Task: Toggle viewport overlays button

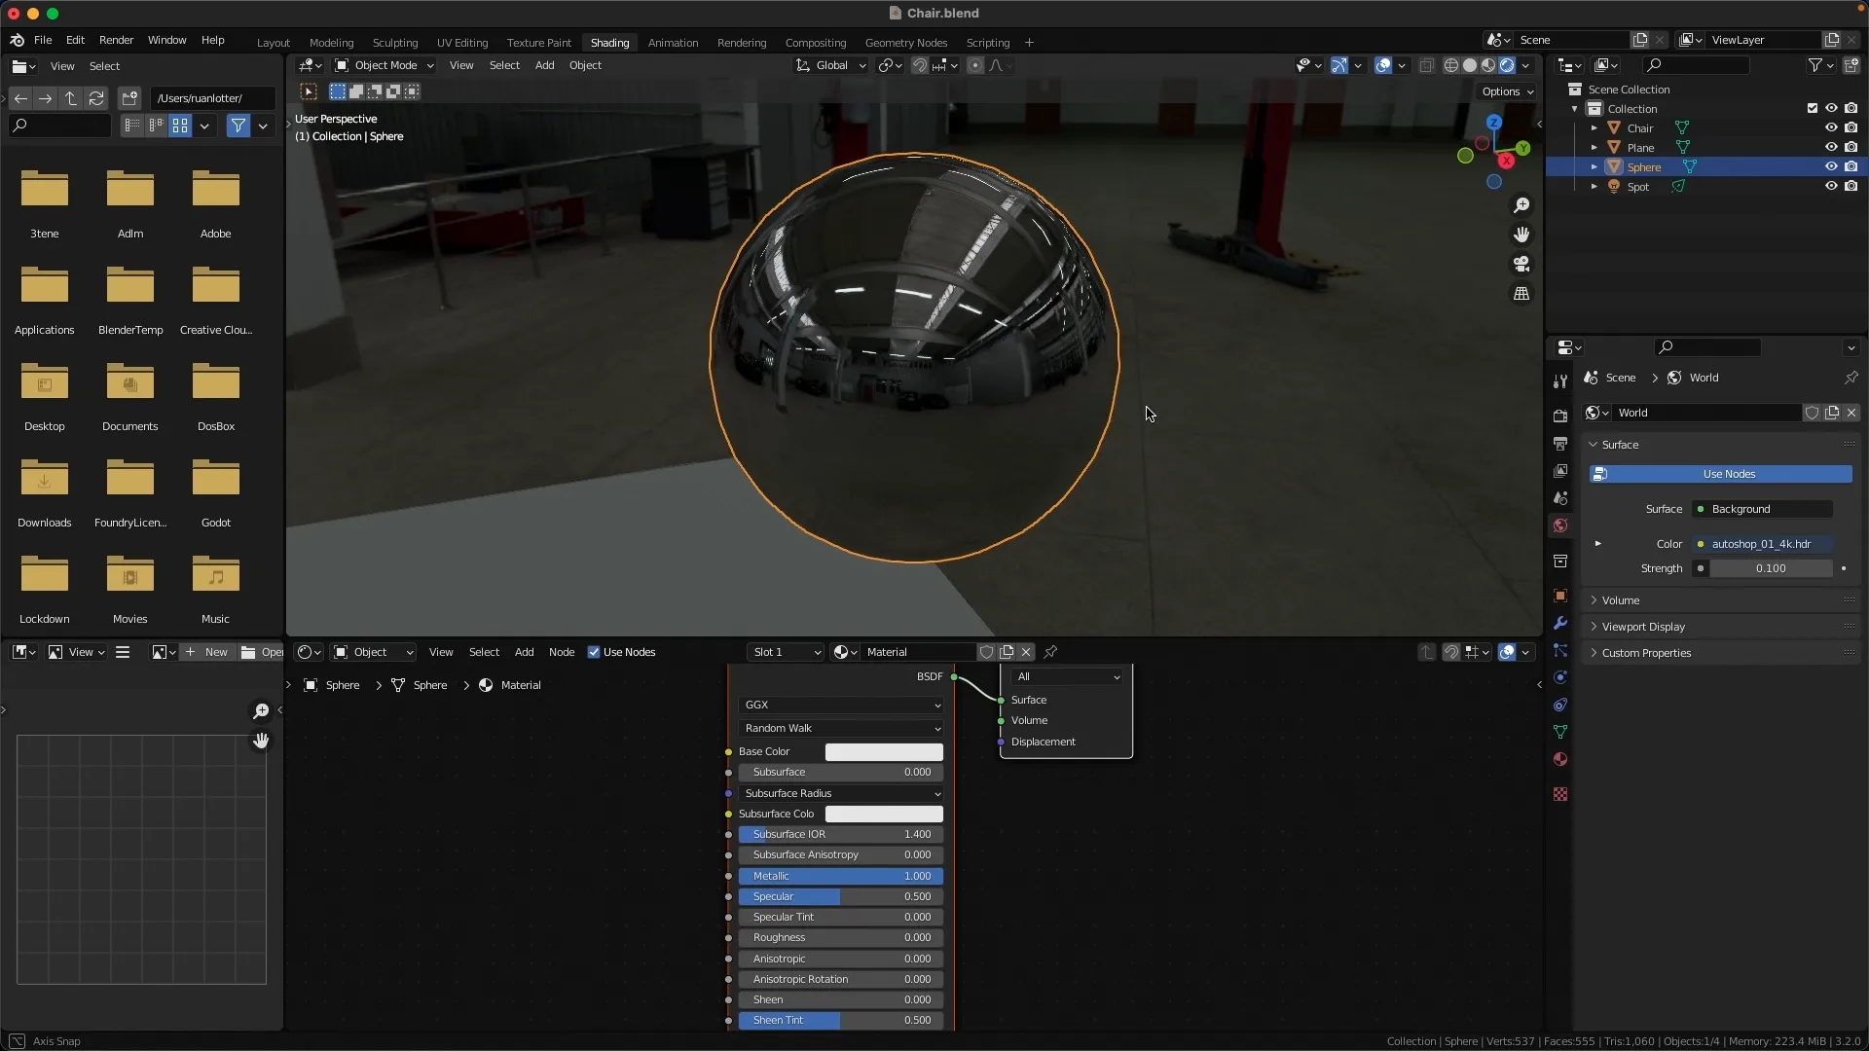Action: 1383,65
